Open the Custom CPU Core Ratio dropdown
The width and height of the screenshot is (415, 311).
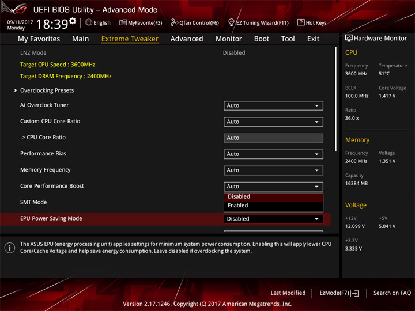[273, 122]
